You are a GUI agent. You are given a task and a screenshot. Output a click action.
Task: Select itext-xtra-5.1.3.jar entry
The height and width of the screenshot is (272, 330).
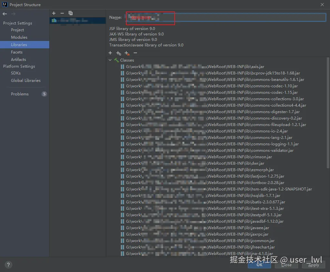click(202, 209)
